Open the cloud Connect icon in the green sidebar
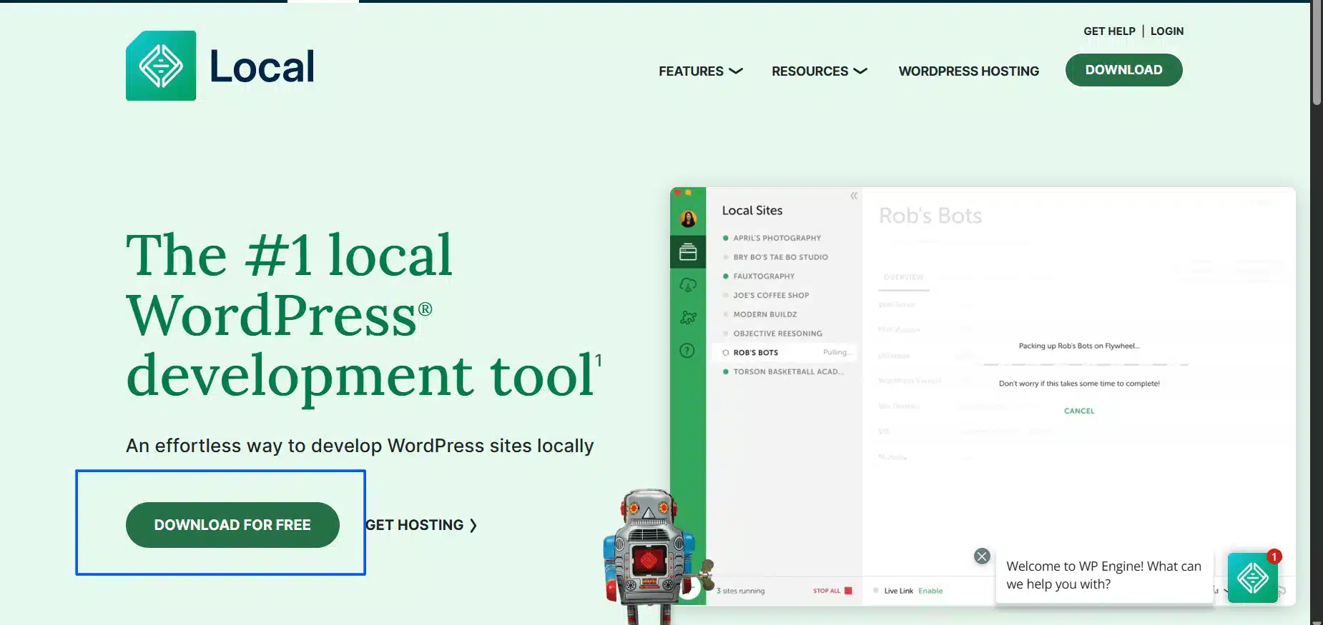The width and height of the screenshot is (1323, 625). tap(688, 285)
